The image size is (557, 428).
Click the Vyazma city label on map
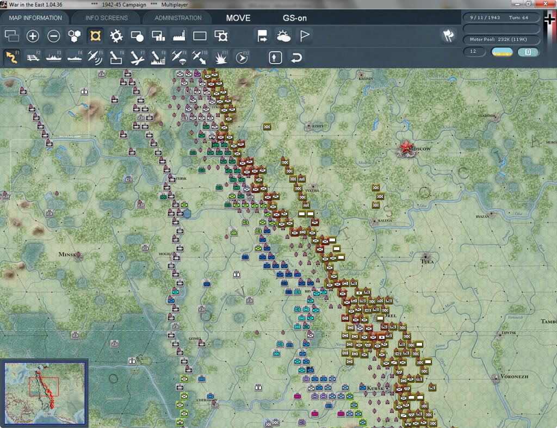tap(312, 190)
